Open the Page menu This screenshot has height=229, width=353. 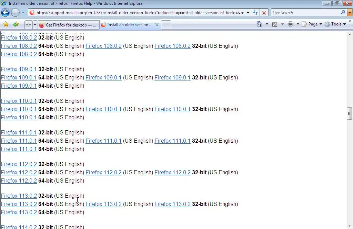point(312,24)
